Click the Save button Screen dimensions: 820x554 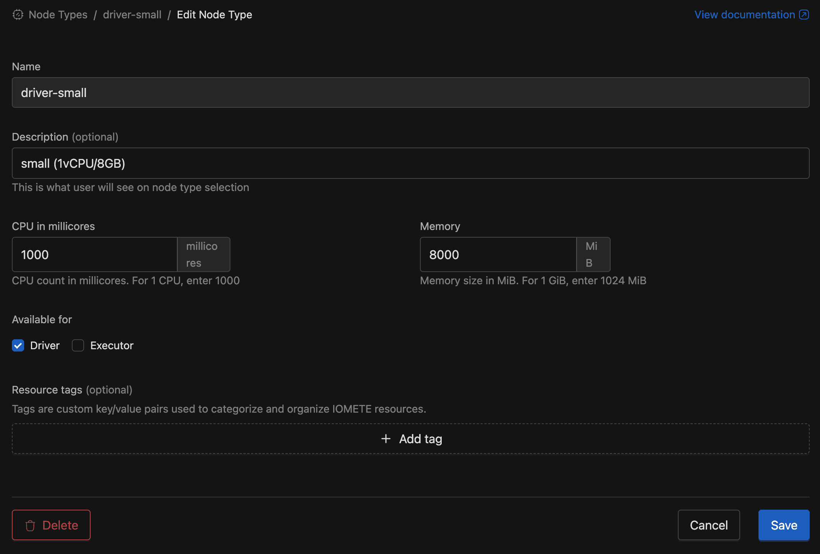point(784,525)
